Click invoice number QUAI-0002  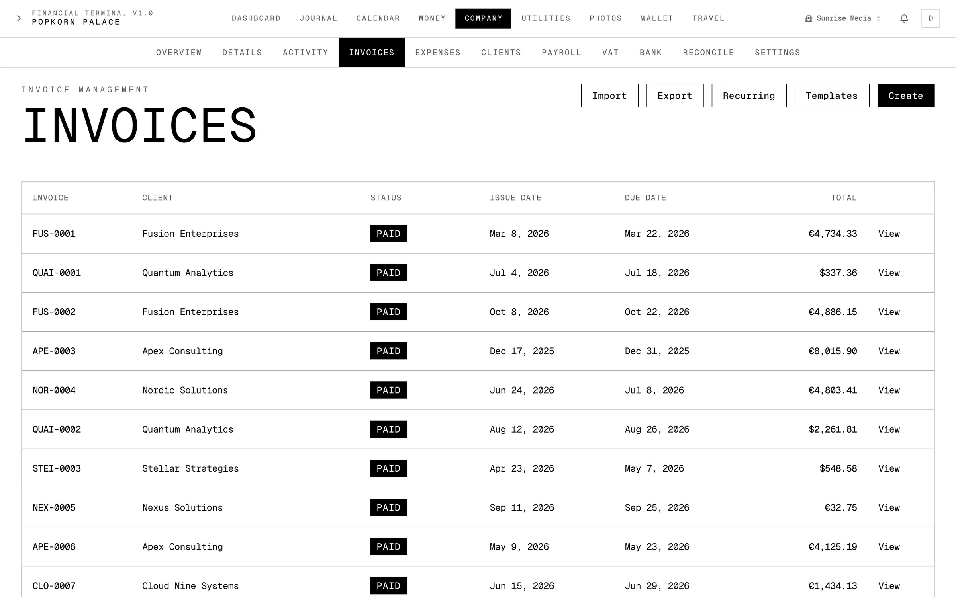point(57,429)
